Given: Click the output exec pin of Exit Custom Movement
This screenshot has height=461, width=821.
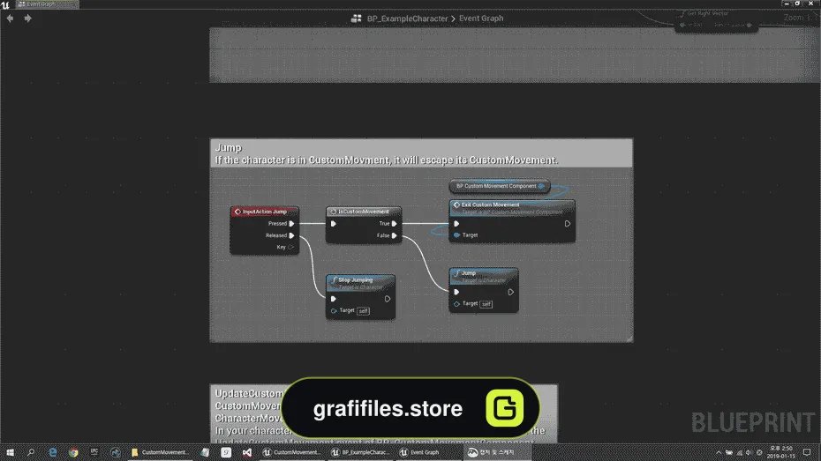Looking at the screenshot, I should [x=567, y=224].
